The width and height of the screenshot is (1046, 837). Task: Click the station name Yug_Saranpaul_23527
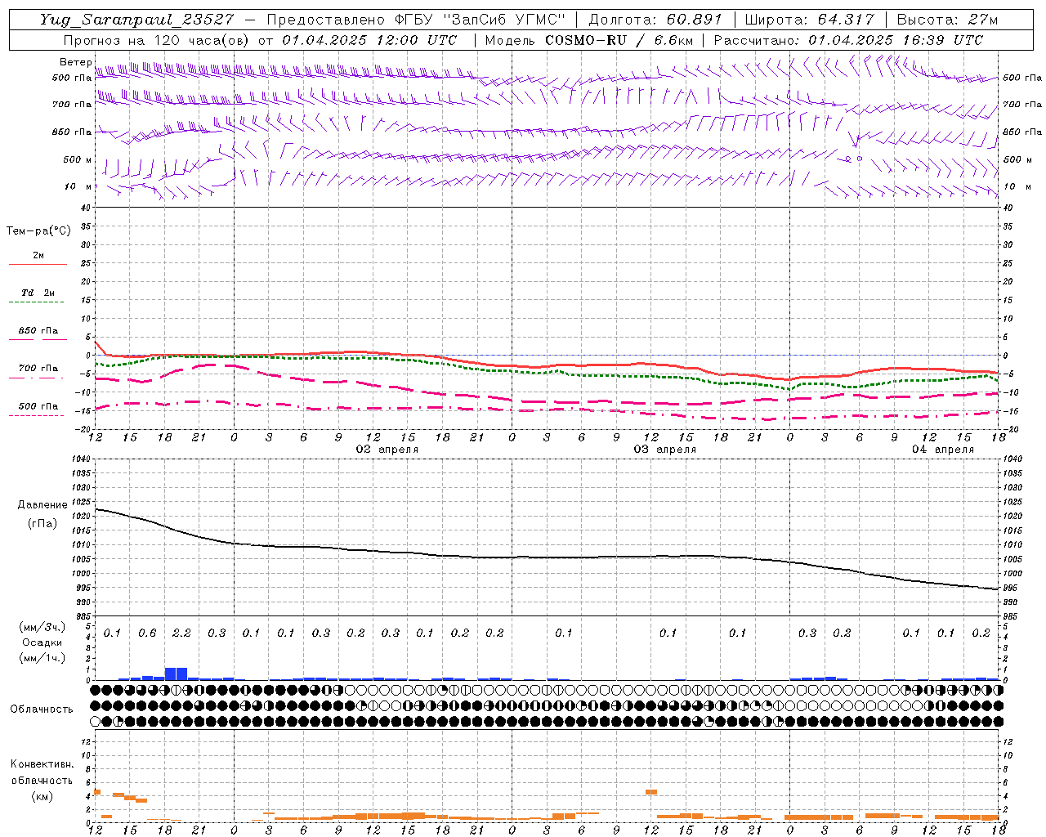pos(136,20)
